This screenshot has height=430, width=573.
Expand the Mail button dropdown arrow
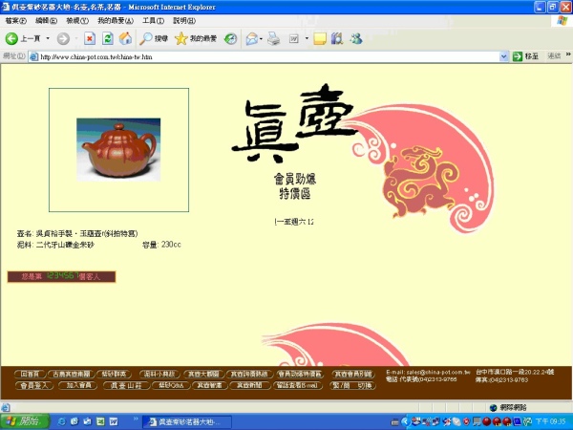pos(262,38)
